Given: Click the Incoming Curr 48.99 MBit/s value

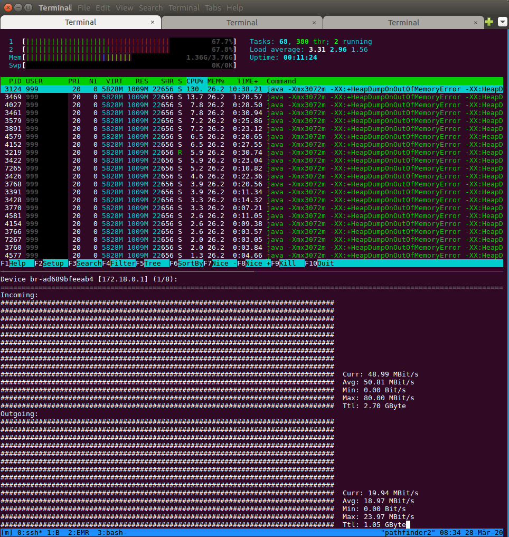Looking at the screenshot, I should 393,374.
